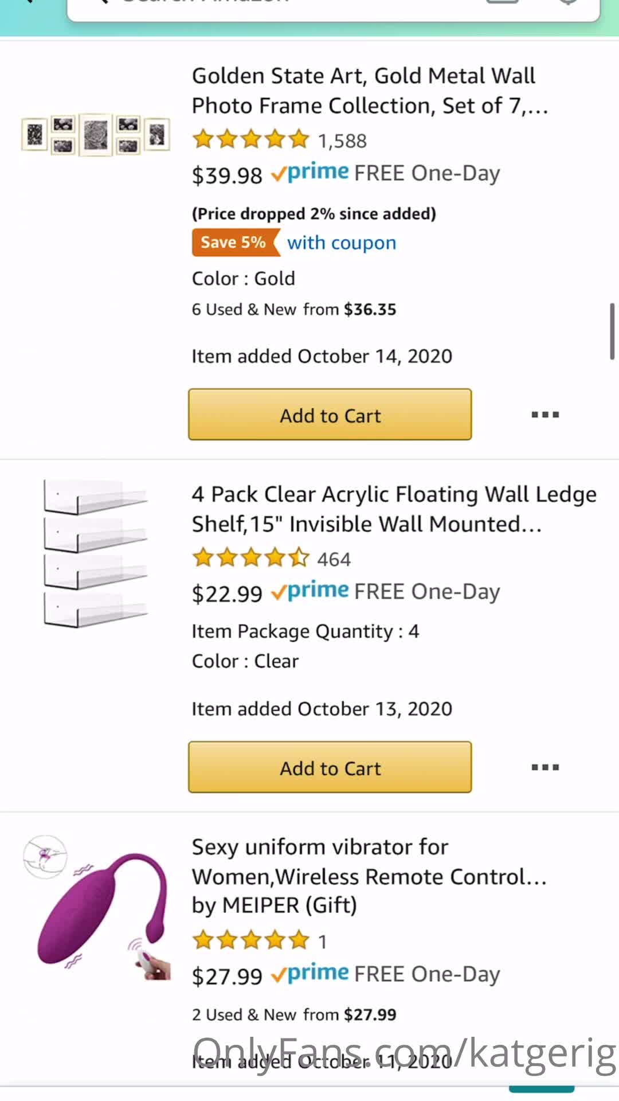Viewport: 619px width, 1101px height.
Task: Tap the gold photo frames thumbnail image
Action: pyautogui.click(x=96, y=135)
